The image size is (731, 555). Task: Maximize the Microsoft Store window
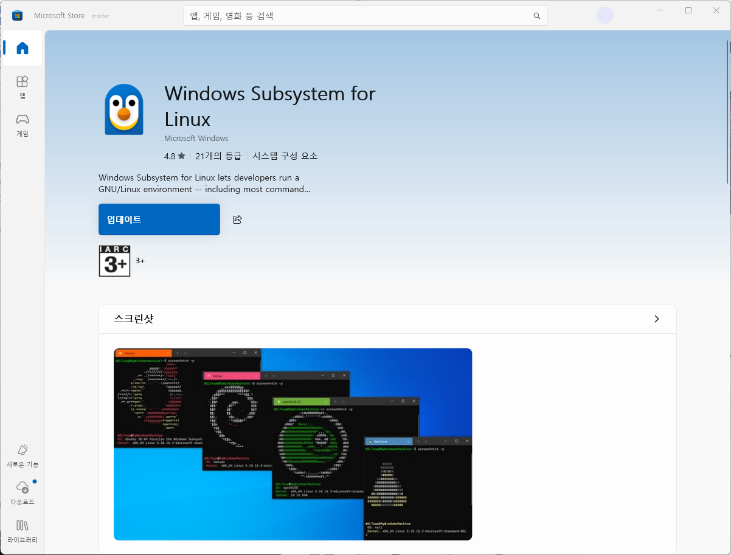tap(688, 10)
